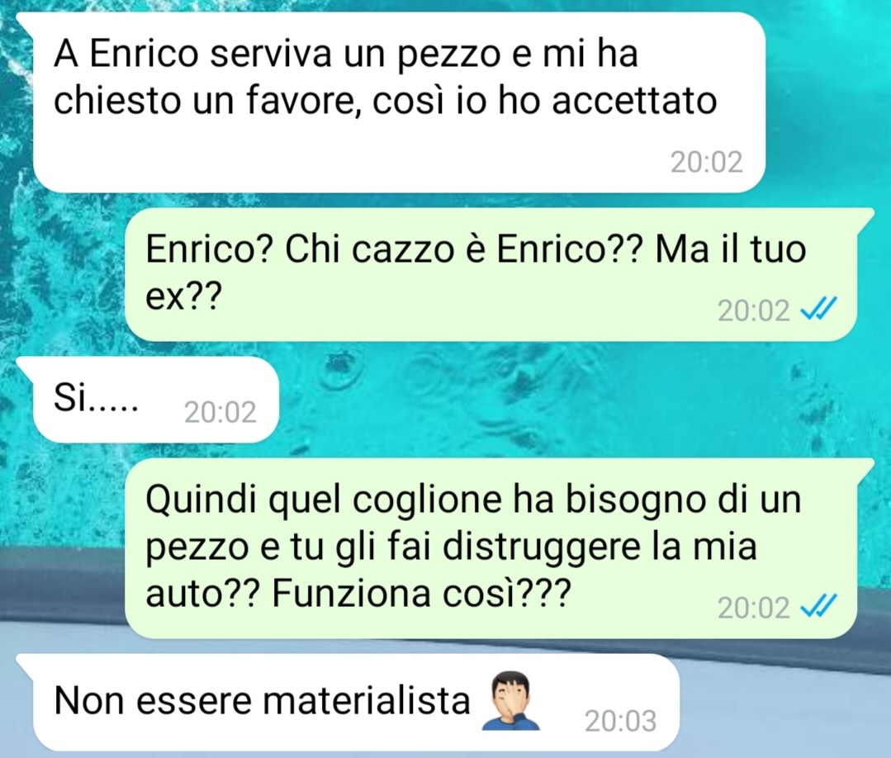
Task: Click 20:02 timestamp on first received message
Action: tap(706, 162)
